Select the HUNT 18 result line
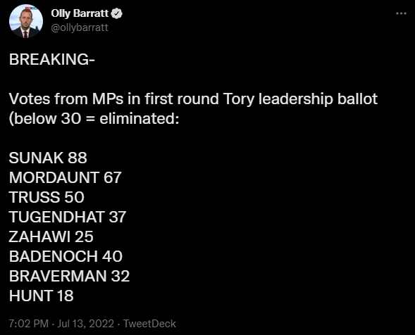This screenshot has height=335, width=415. [42, 296]
